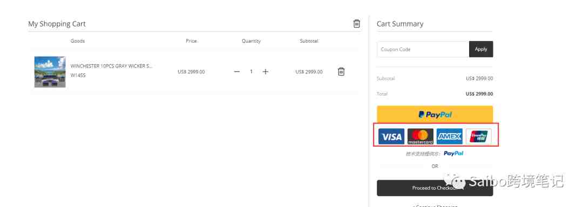Click Proceed to Checkout button
This screenshot has height=207, width=583.
coord(435,188)
